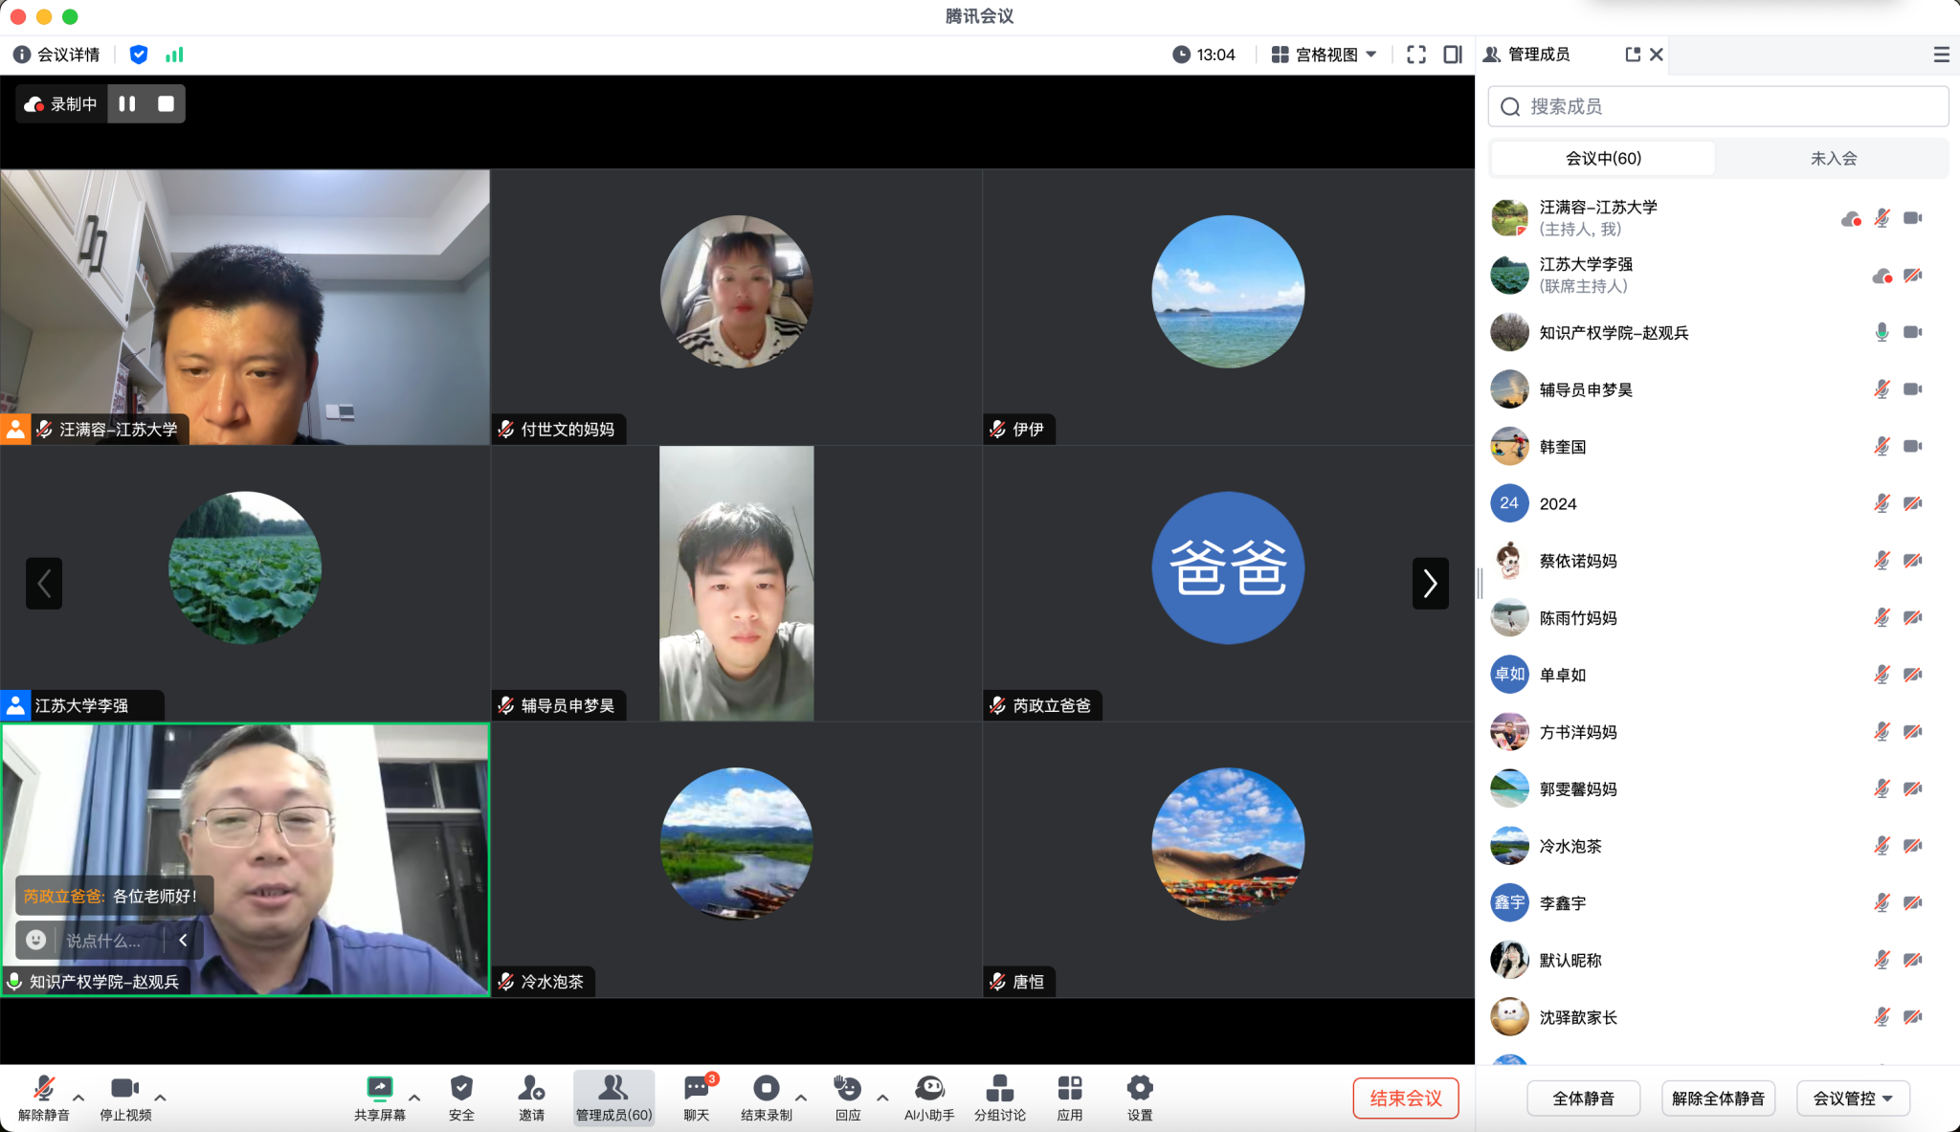Image resolution: width=1960 pixels, height=1132 pixels.
Task: Open the 会议管控 dropdown menu
Action: 1853,1098
